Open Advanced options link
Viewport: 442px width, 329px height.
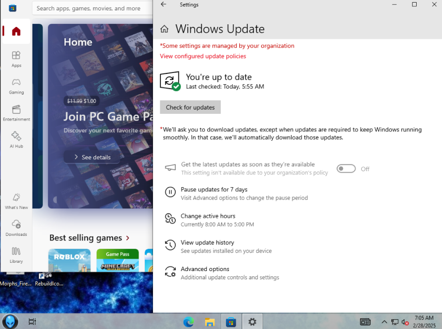(x=205, y=269)
